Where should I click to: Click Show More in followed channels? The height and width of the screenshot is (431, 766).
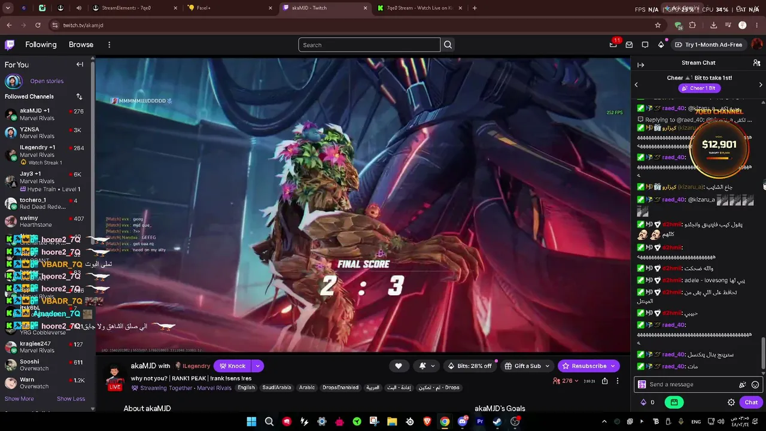point(19,399)
